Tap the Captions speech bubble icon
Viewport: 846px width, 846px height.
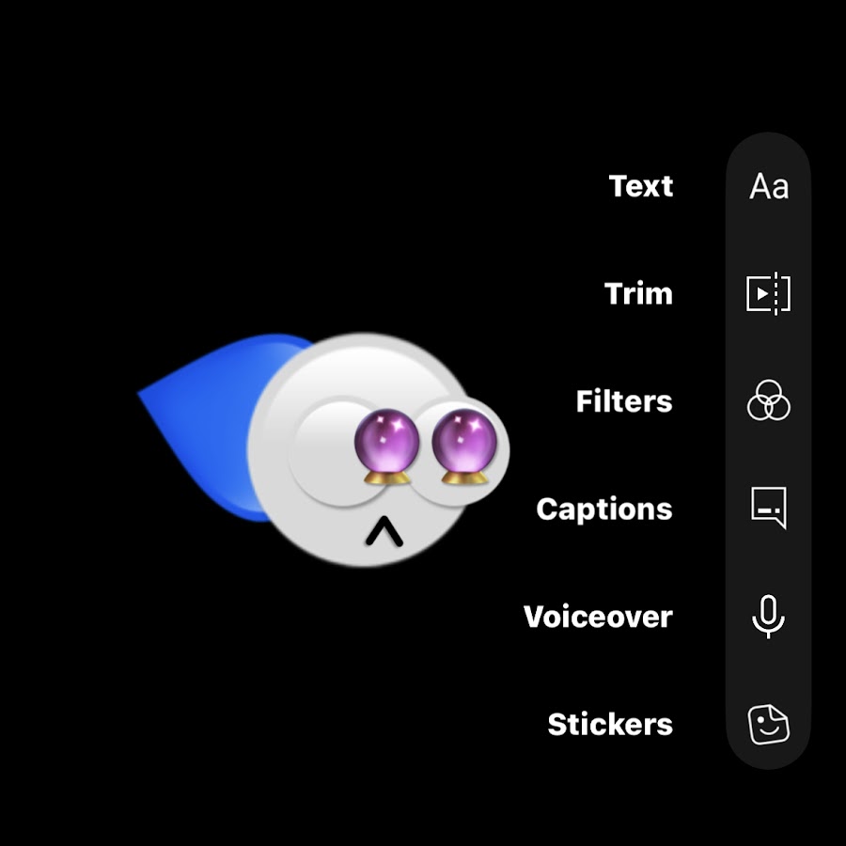769,508
